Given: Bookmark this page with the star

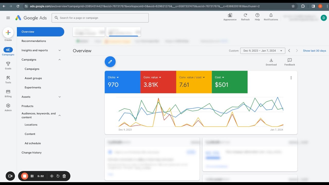Looking at the screenshot, I should (293, 6).
